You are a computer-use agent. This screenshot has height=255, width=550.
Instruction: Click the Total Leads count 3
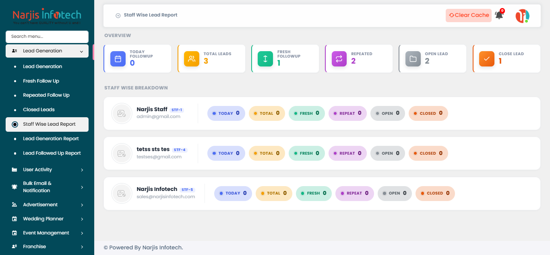(x=206, y=61)
